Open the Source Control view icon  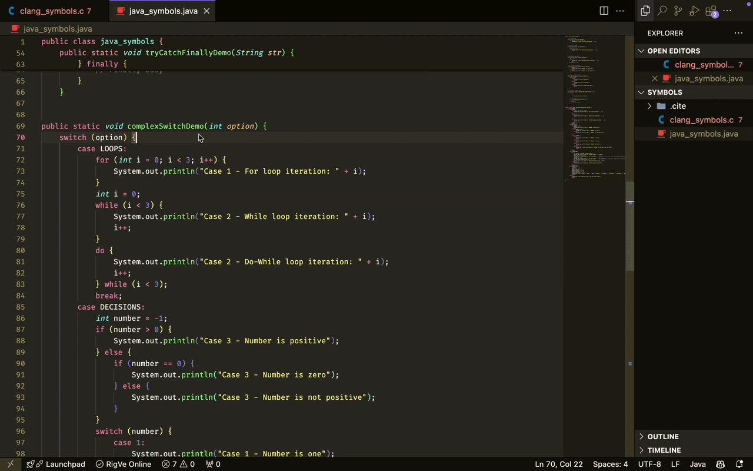point(678,11)
